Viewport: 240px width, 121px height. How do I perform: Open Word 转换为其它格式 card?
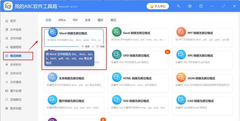point(74,38)
